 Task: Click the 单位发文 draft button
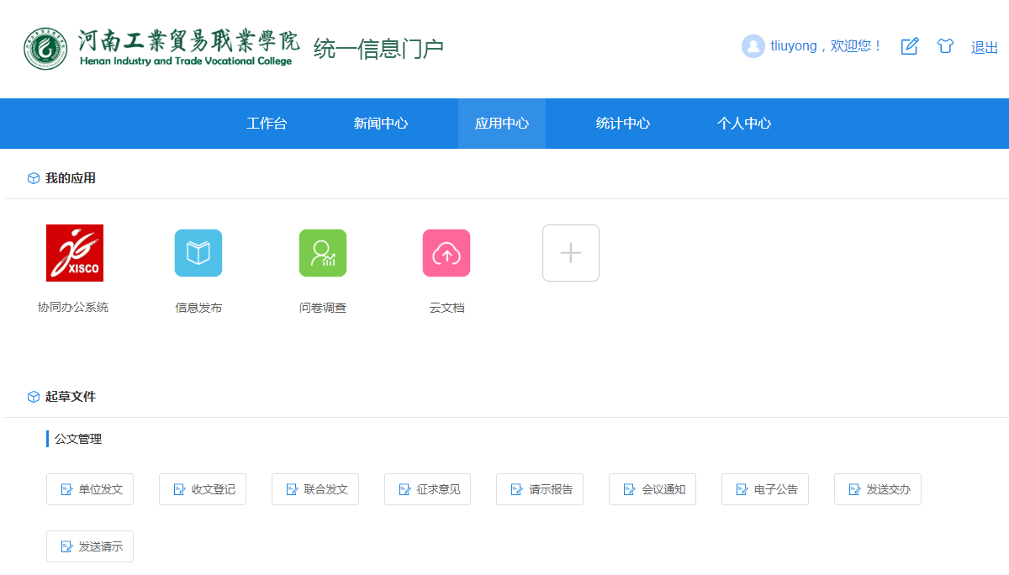coord(90,489)
